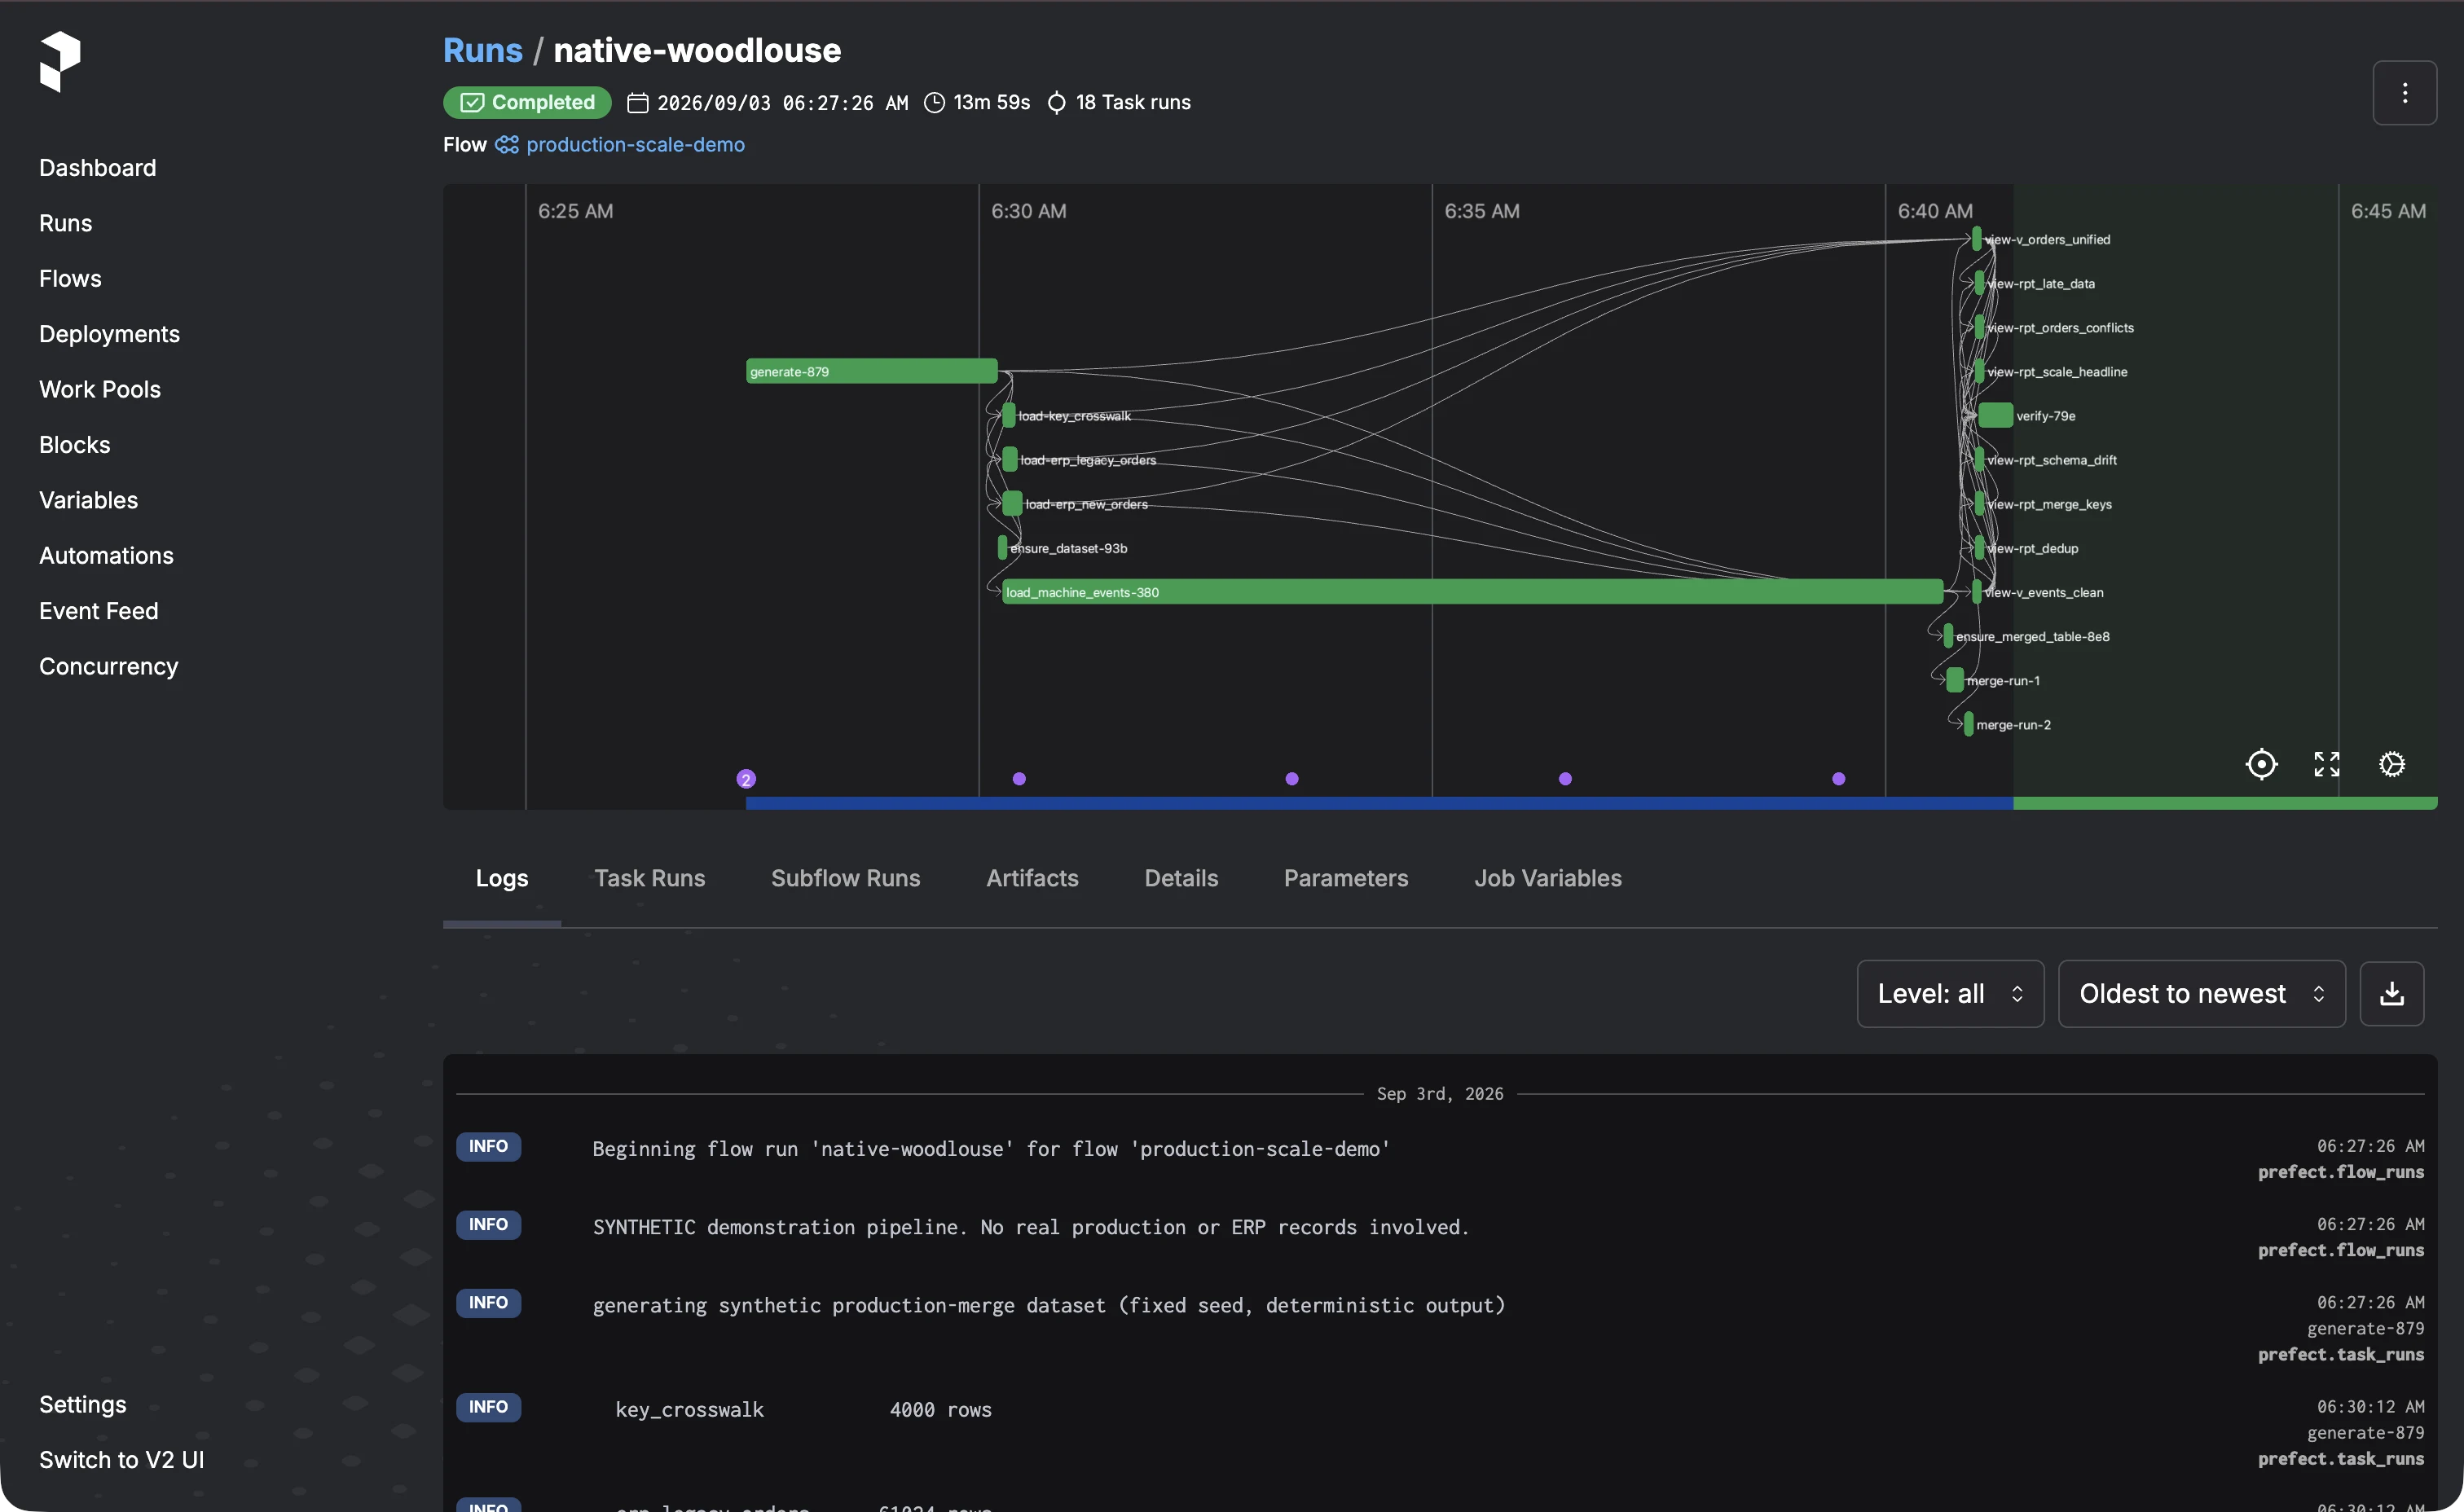Click the purple event marker labeled 2

(746, 779)
